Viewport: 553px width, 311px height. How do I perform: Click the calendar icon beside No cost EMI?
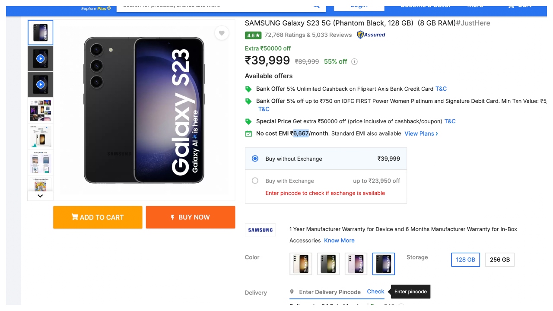(x=248, y=134)
